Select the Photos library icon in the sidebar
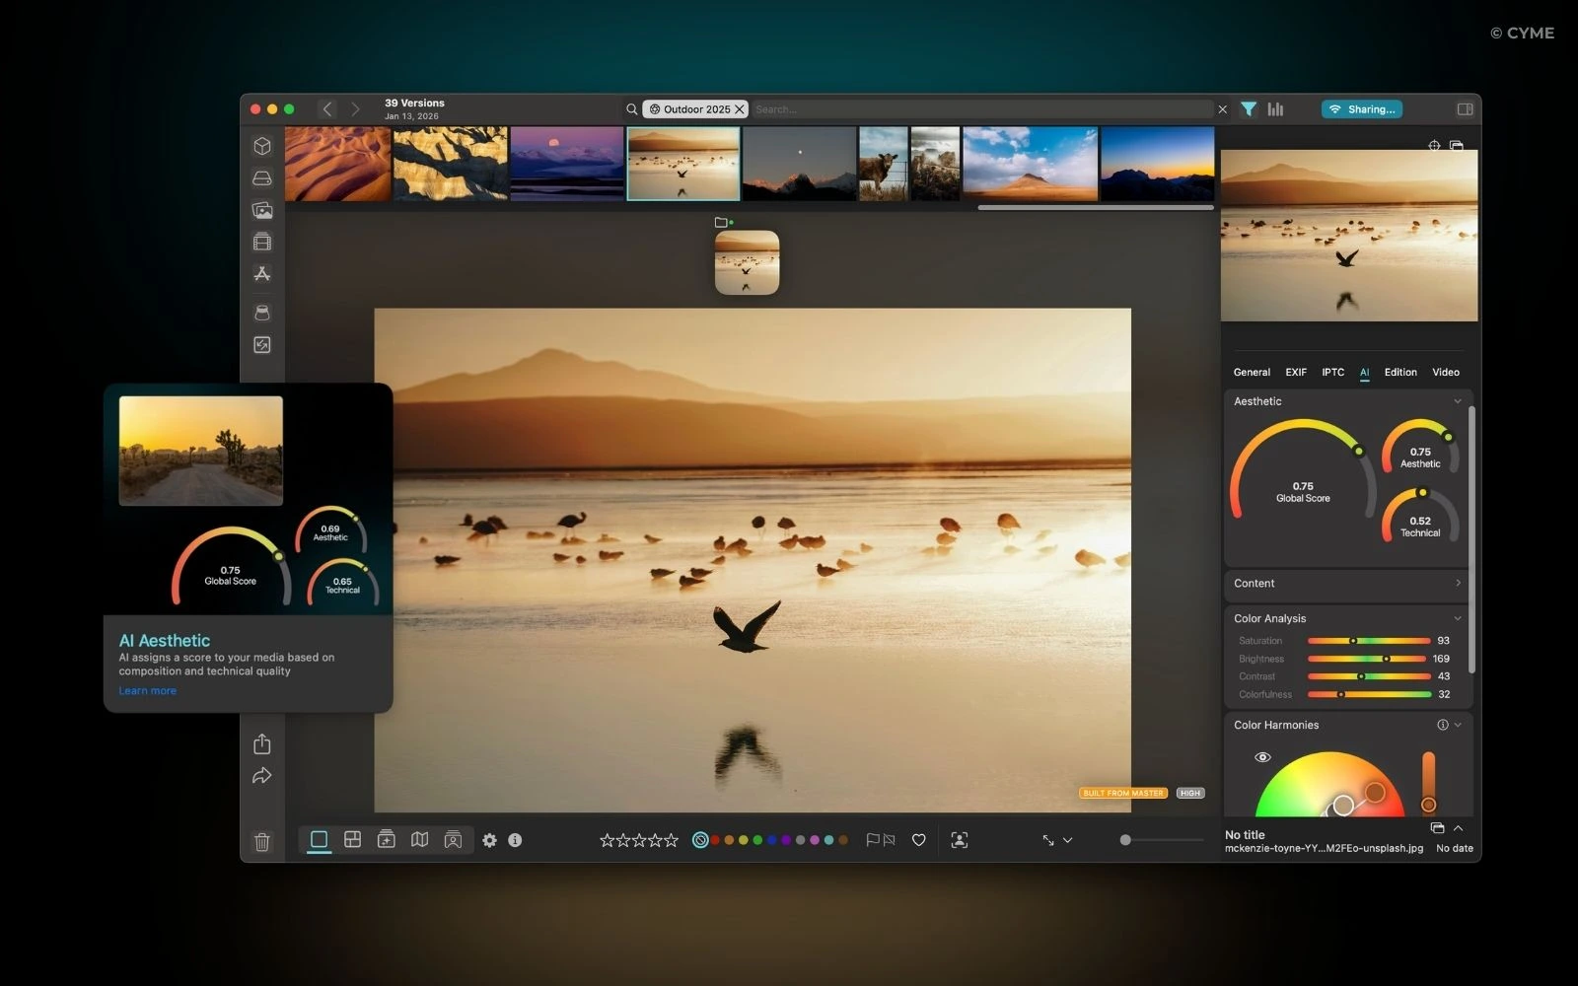Viewport: 1578px width, 986px height. click(x=261, y=209)
